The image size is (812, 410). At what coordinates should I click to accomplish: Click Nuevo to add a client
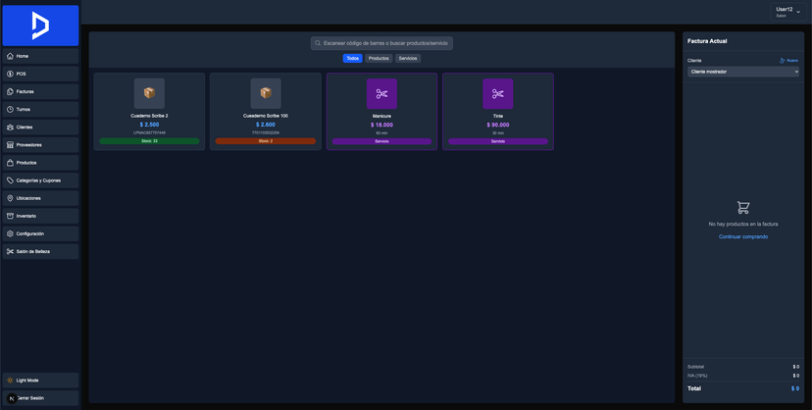pos(788,61)
